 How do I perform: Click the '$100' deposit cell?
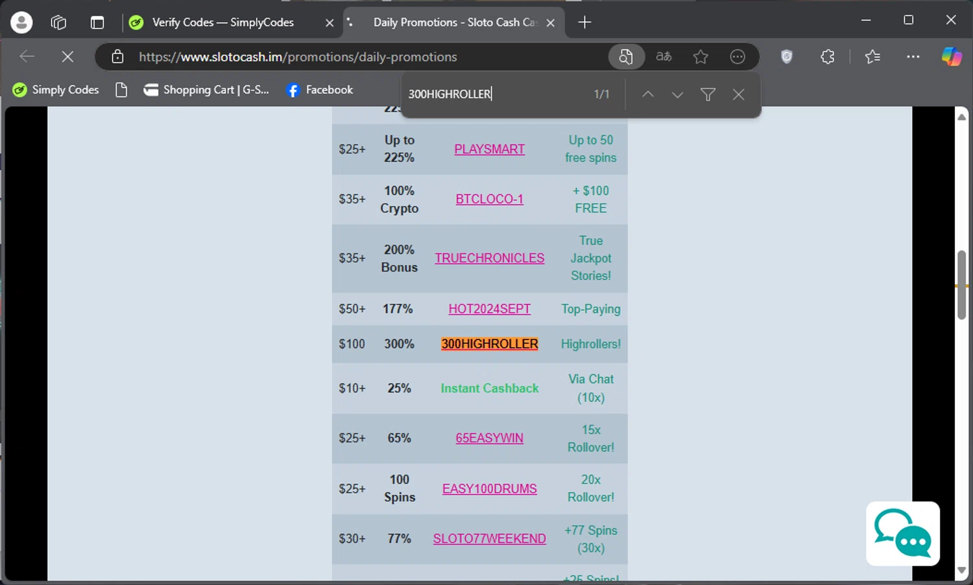pyautogui.click(x=352, y=345)
